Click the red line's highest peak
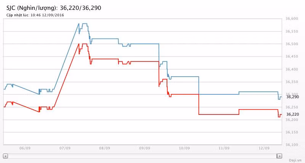305x163 pixels. click(x=85, y=44)
